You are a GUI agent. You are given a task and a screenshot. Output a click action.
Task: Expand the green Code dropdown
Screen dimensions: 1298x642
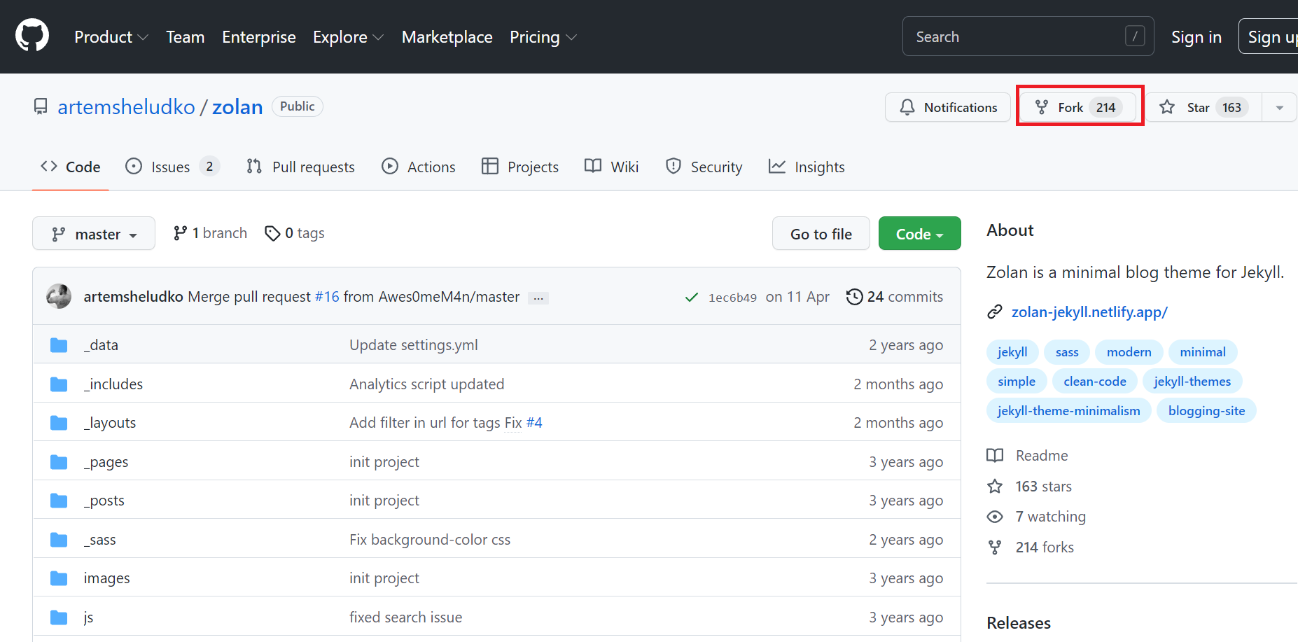click(x=919, y=234)
